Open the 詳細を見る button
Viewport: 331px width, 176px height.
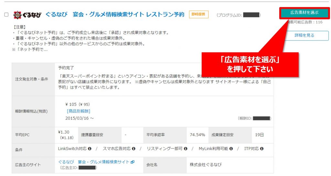click(304, 35)
